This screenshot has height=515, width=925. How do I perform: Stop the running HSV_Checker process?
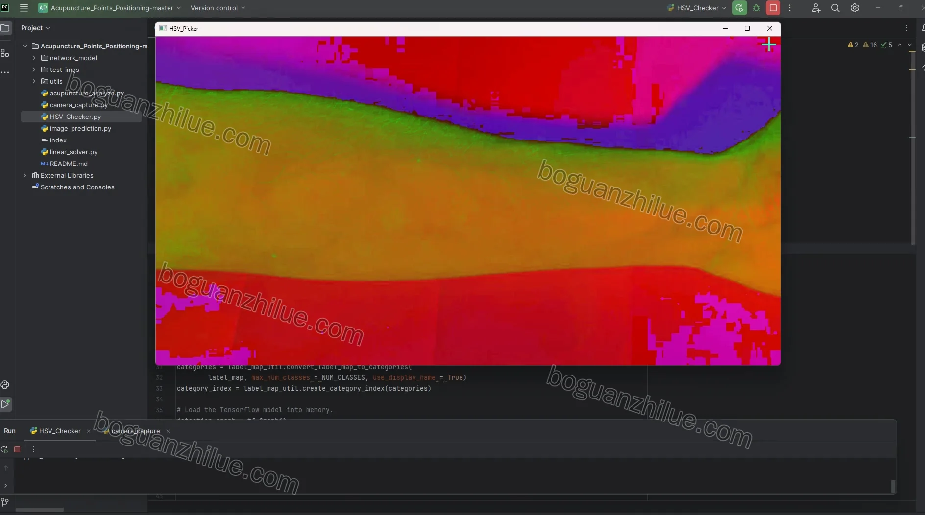pos(773,8)
